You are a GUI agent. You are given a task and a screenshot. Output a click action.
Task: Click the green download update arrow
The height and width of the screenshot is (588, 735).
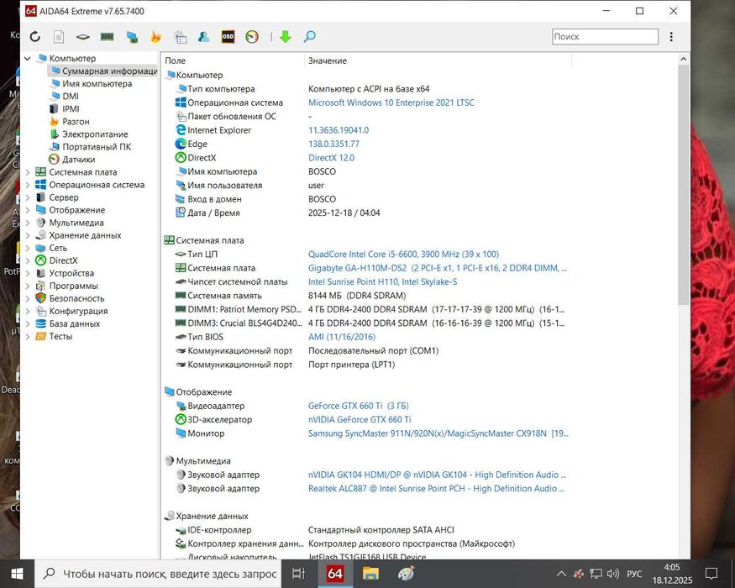tap(285, 37)
